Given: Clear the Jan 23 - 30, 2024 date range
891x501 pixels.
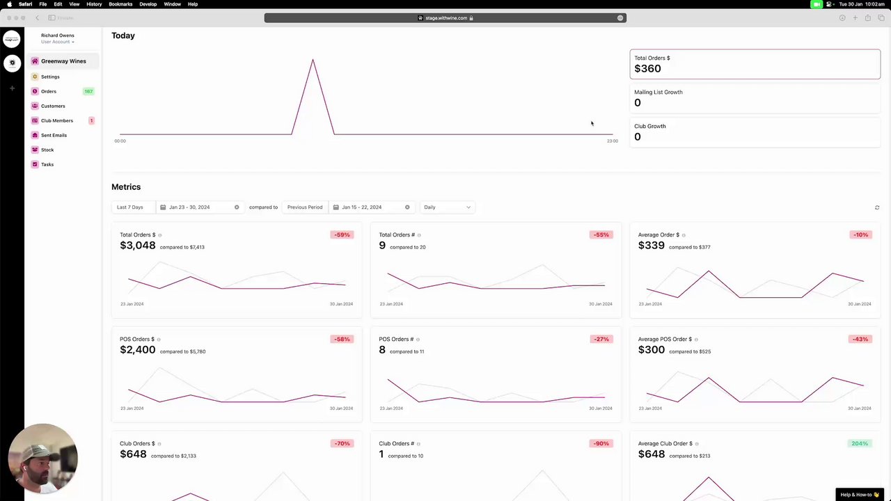Looking at the screenshot, I should coord(237,207).
